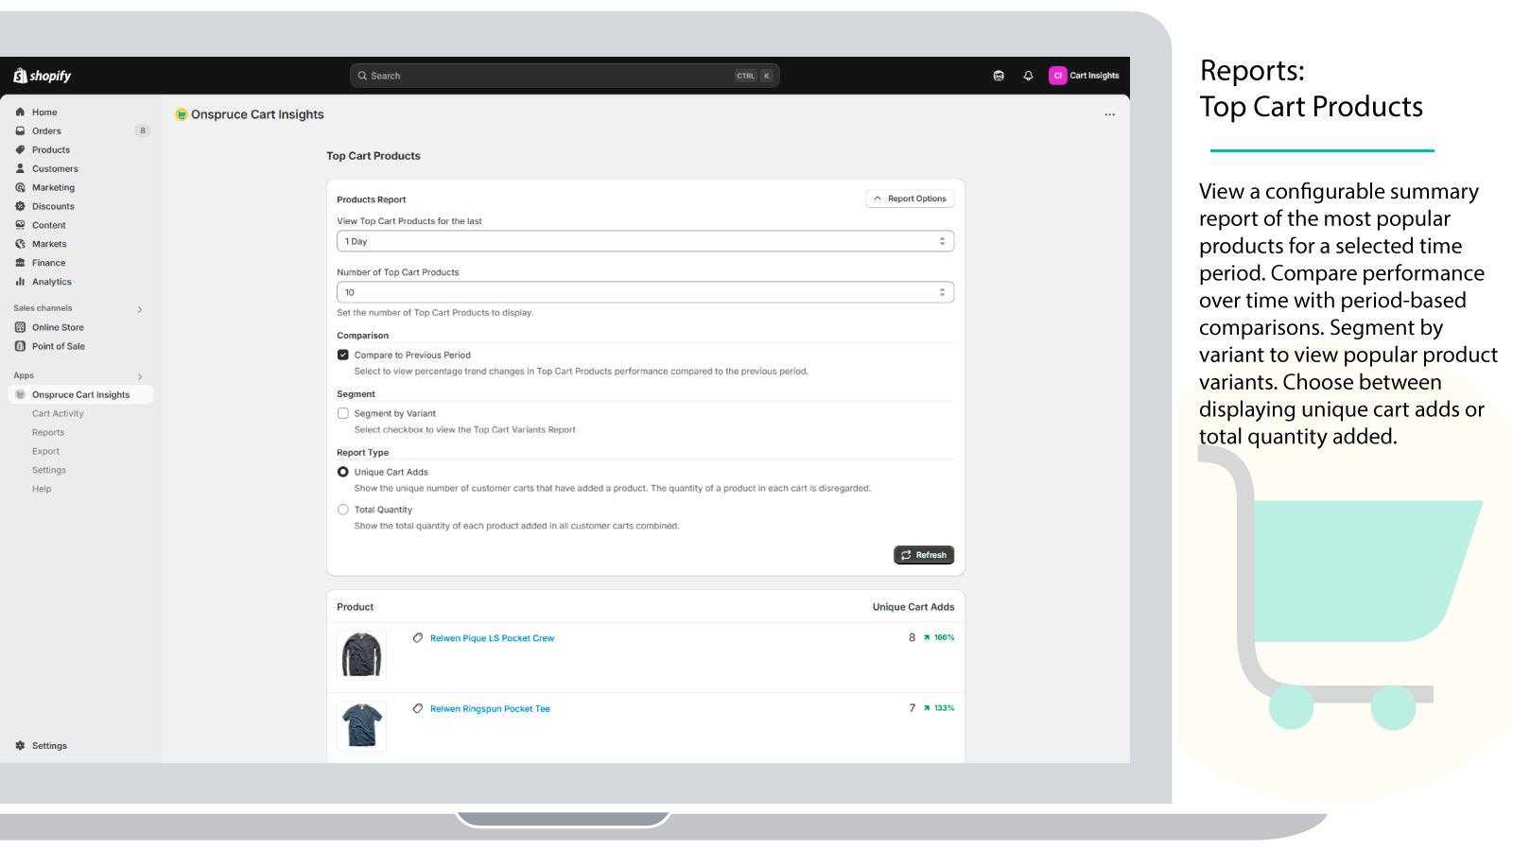This screenshot has width=1513, height=851.
Task: Open the Relwen Ringspun Pocket Tee link
Action: point(490,709)
